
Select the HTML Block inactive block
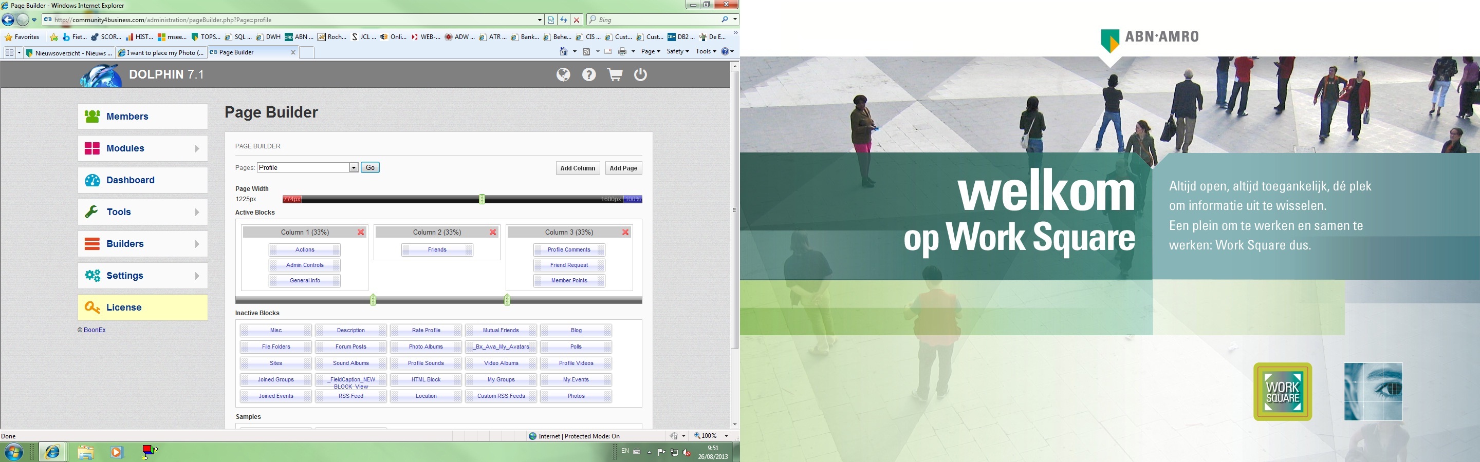427,380
